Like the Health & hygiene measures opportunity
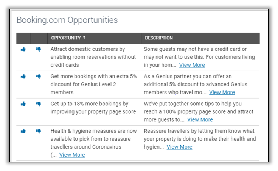 [23, 131]
